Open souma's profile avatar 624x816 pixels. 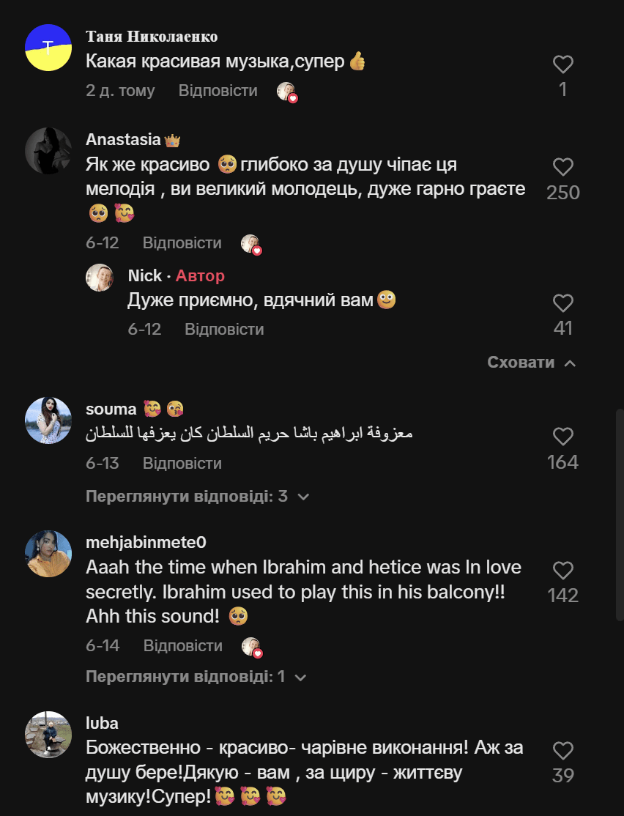[48, 420]
